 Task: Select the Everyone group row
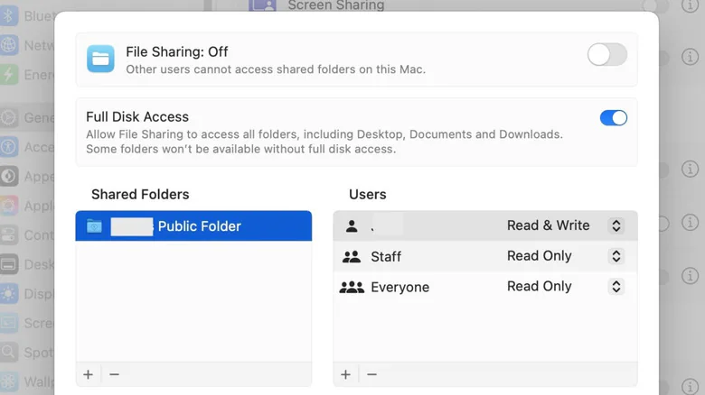pos(485,287)
